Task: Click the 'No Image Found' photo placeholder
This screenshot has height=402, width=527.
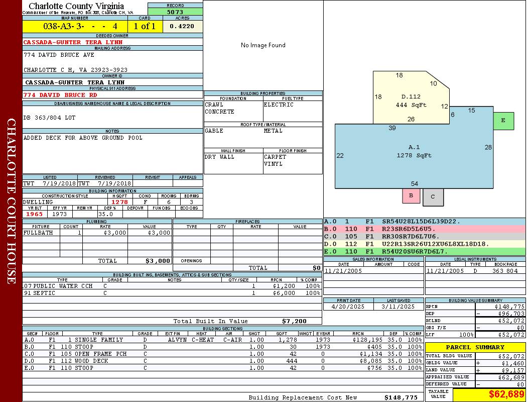Action: [x=263, y=45]
